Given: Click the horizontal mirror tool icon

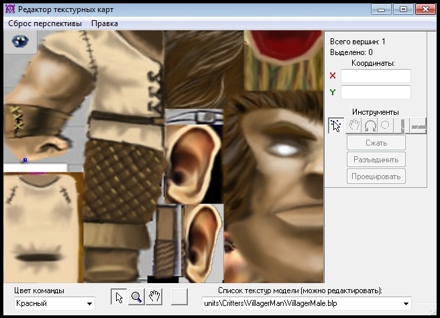Looking at the screenshot, I should click(418, 125).
